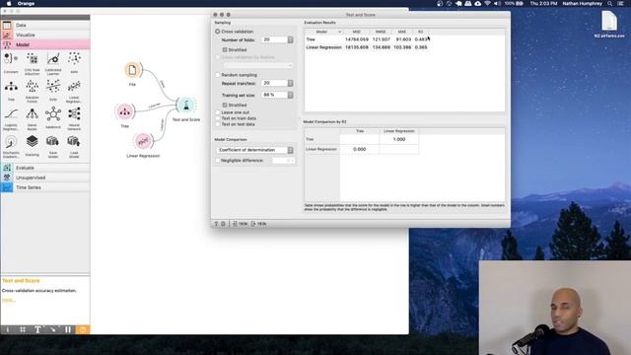Select Test on test data
The width and height of the screenshot is (631, 355).
tap(217, 124)
